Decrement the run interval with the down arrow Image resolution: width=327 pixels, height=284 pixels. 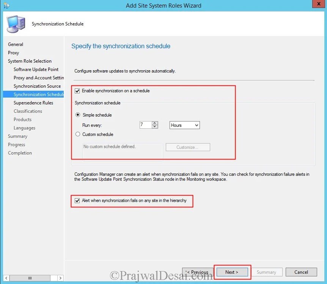(x=155, y=126)
